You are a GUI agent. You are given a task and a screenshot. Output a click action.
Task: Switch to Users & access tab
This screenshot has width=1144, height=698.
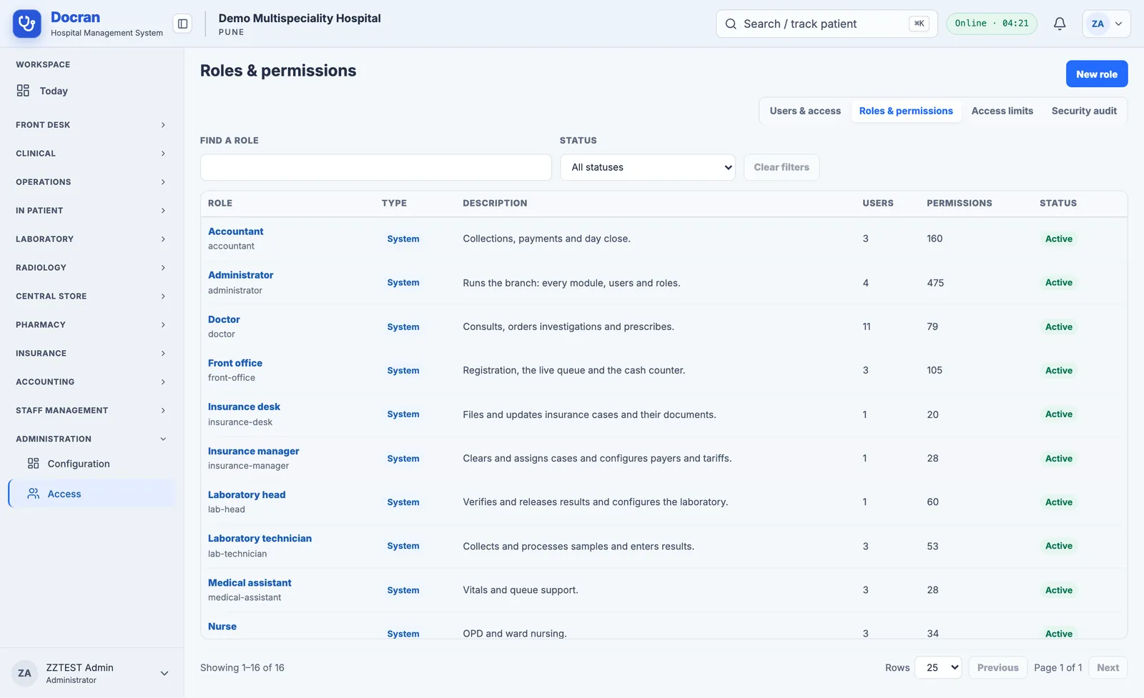pos(805,111)
